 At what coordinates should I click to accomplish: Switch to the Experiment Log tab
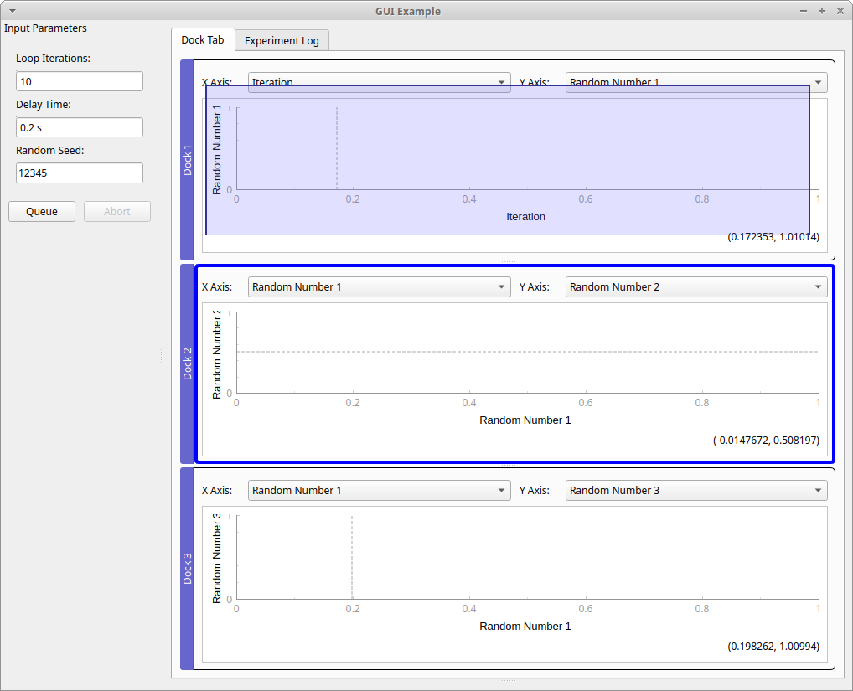282,40
